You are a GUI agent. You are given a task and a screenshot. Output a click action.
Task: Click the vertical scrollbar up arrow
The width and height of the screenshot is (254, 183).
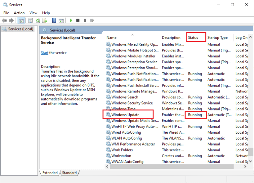click(x=250, y=37)
